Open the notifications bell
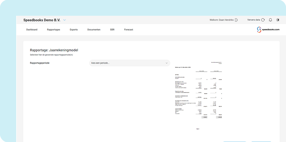 tap(270, 20)
